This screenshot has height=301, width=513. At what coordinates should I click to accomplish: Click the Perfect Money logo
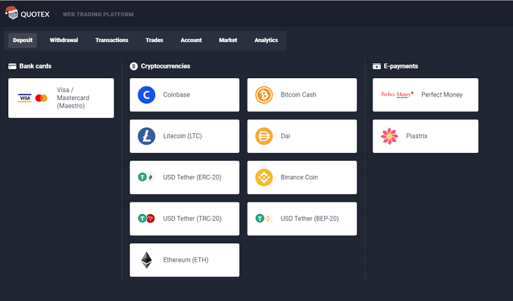(397, 95)
